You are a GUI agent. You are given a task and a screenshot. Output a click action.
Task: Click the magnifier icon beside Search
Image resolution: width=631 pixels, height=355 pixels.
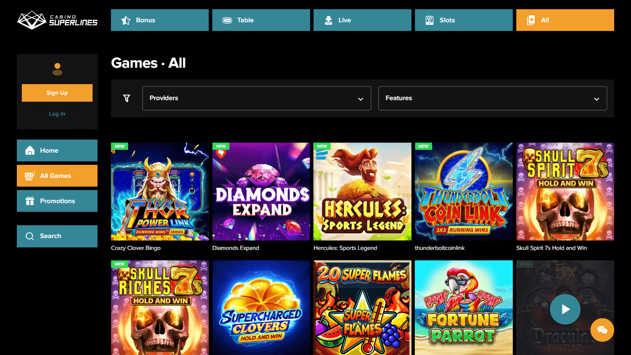[30, 236]
